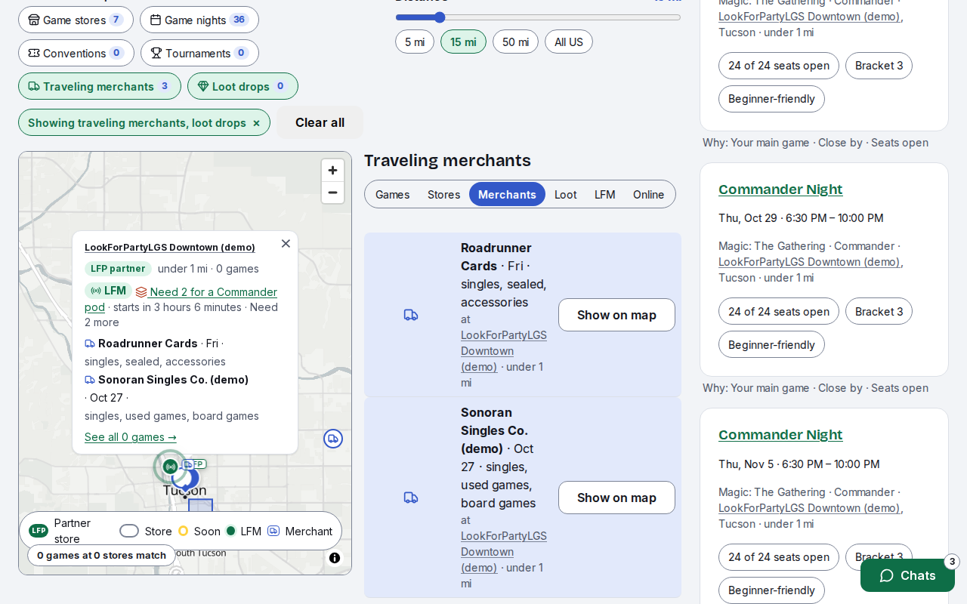
Task: Disable the Traveling merchants filter chip
Action: [x=100, y=86]
